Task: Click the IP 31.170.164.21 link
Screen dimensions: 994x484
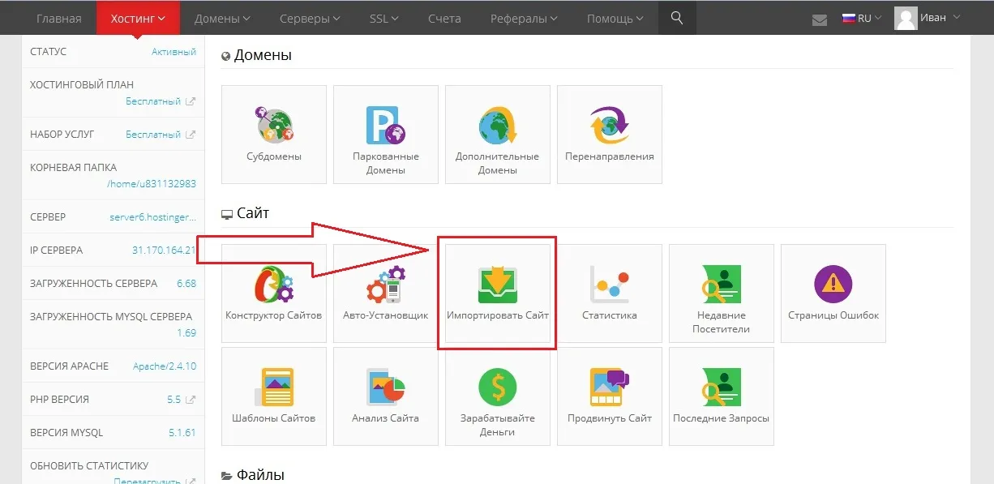Action: (164, 251)
